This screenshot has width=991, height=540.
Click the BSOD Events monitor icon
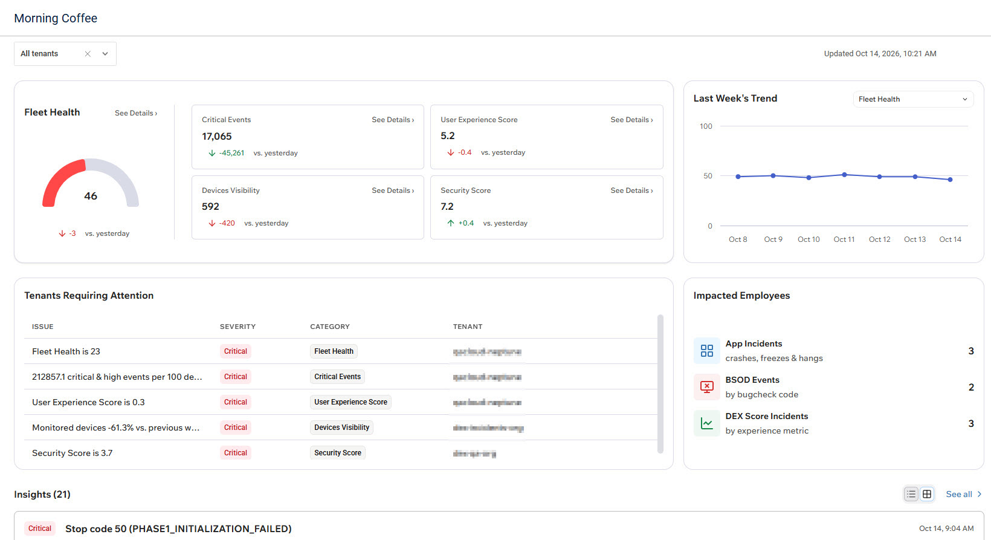(x=706, y=387)
